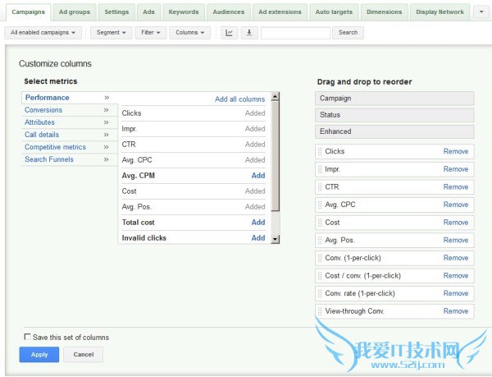Expand the Columns dropdown menu
The width and height of the screenshot is (492, 377).
[x=189, y=33]
